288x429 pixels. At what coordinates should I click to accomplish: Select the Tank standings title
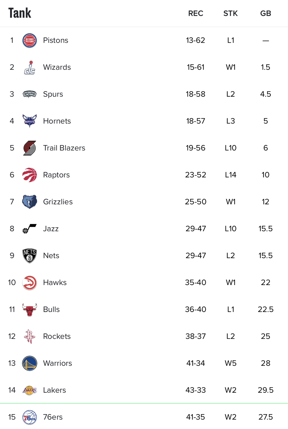pos(20,13)
